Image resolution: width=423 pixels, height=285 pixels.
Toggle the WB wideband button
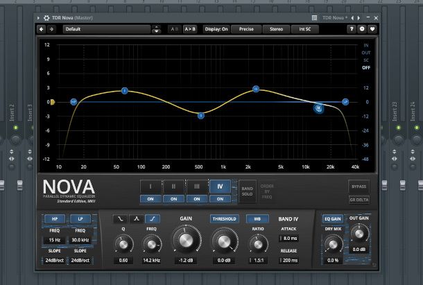[x=257, y=219]
